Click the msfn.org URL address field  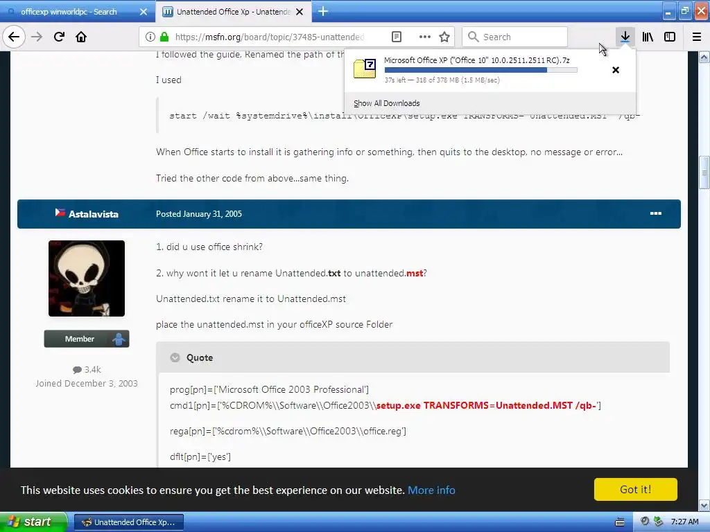pos(270,37)
